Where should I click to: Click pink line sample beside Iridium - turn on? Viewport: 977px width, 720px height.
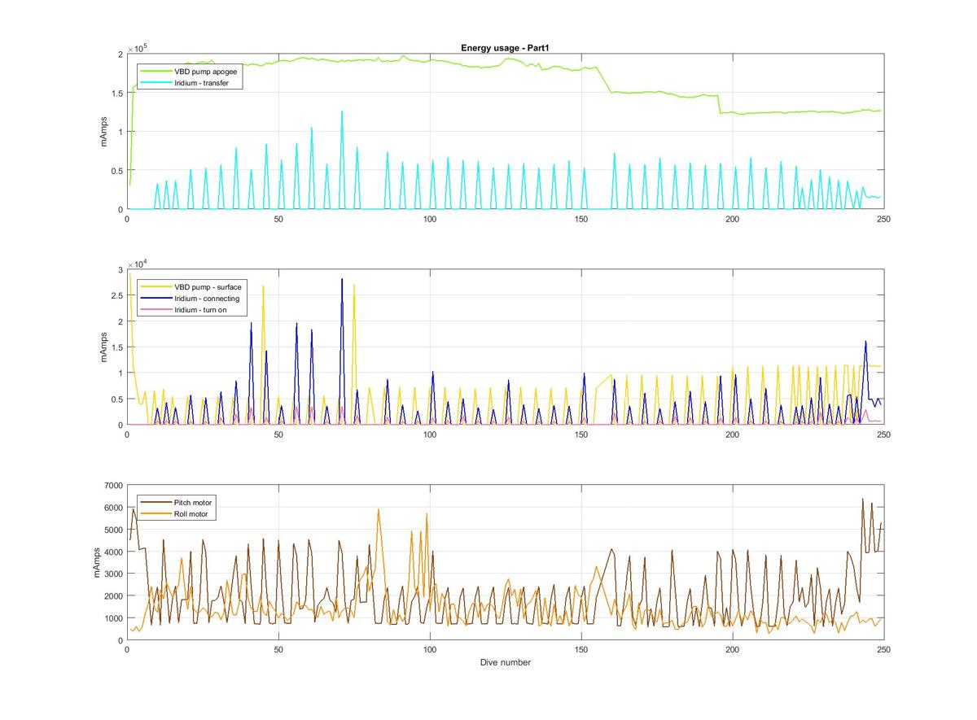tap(157, 310)
